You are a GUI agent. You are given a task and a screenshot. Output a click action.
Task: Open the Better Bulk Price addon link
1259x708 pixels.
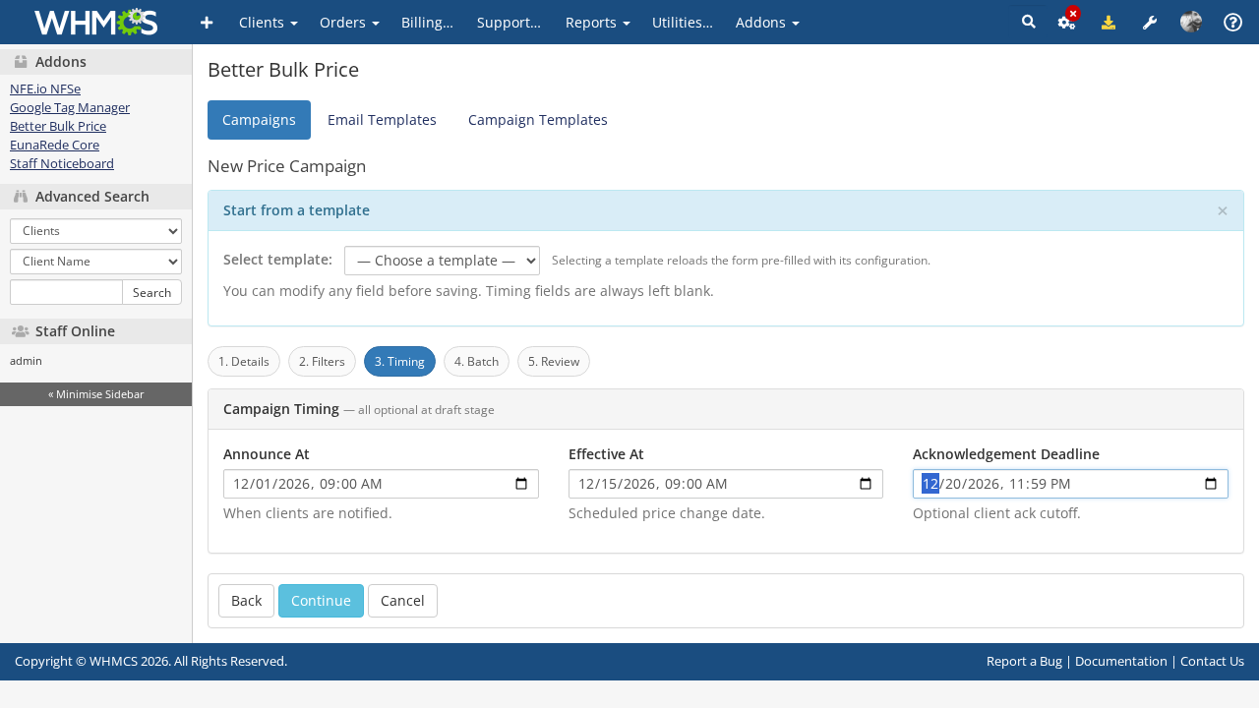pyautogui.click(x=57, y=126)
